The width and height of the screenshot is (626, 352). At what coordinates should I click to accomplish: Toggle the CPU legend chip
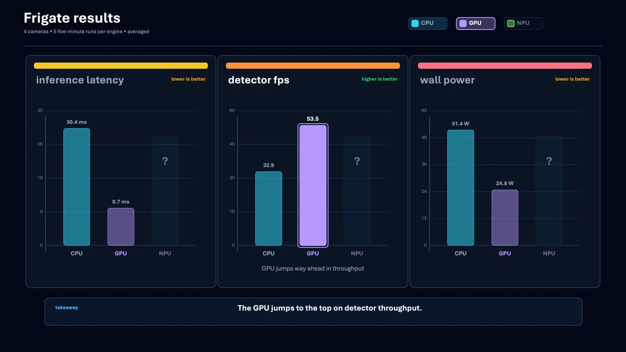[x=427, y=23]
